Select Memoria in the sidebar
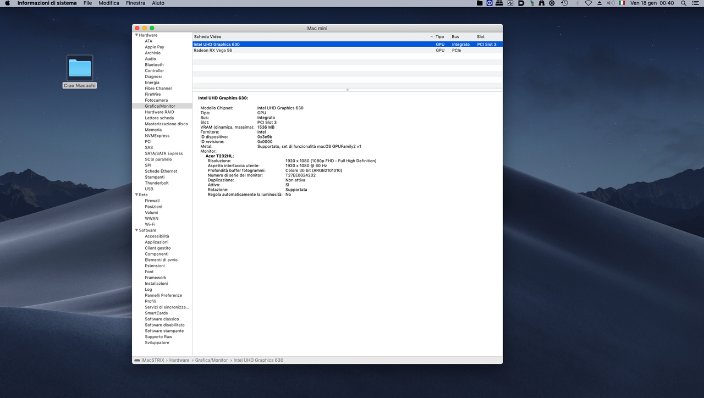This screenshot has height=398, width=704. 153,130
